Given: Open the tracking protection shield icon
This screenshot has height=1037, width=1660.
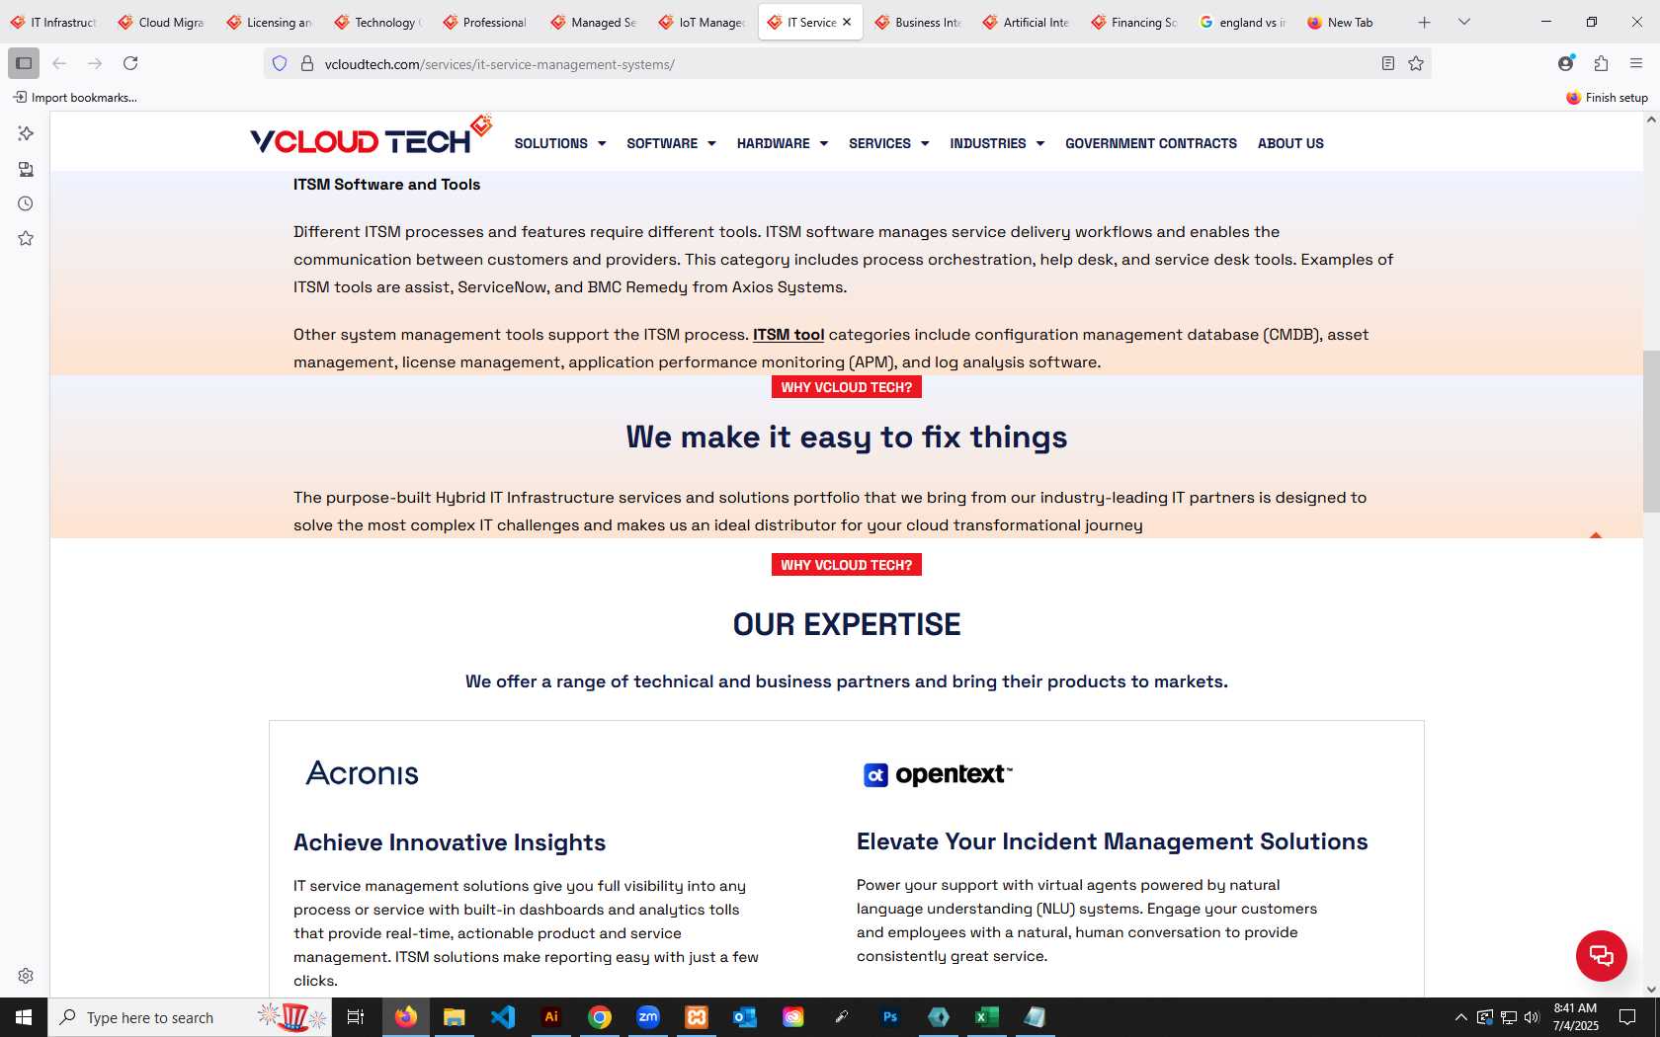Looking at the screenshot, I should point(280,63).
